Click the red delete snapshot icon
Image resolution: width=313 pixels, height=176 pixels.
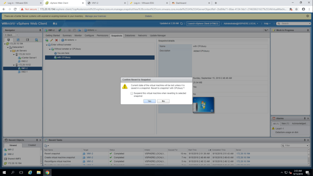tap(57, 40)
